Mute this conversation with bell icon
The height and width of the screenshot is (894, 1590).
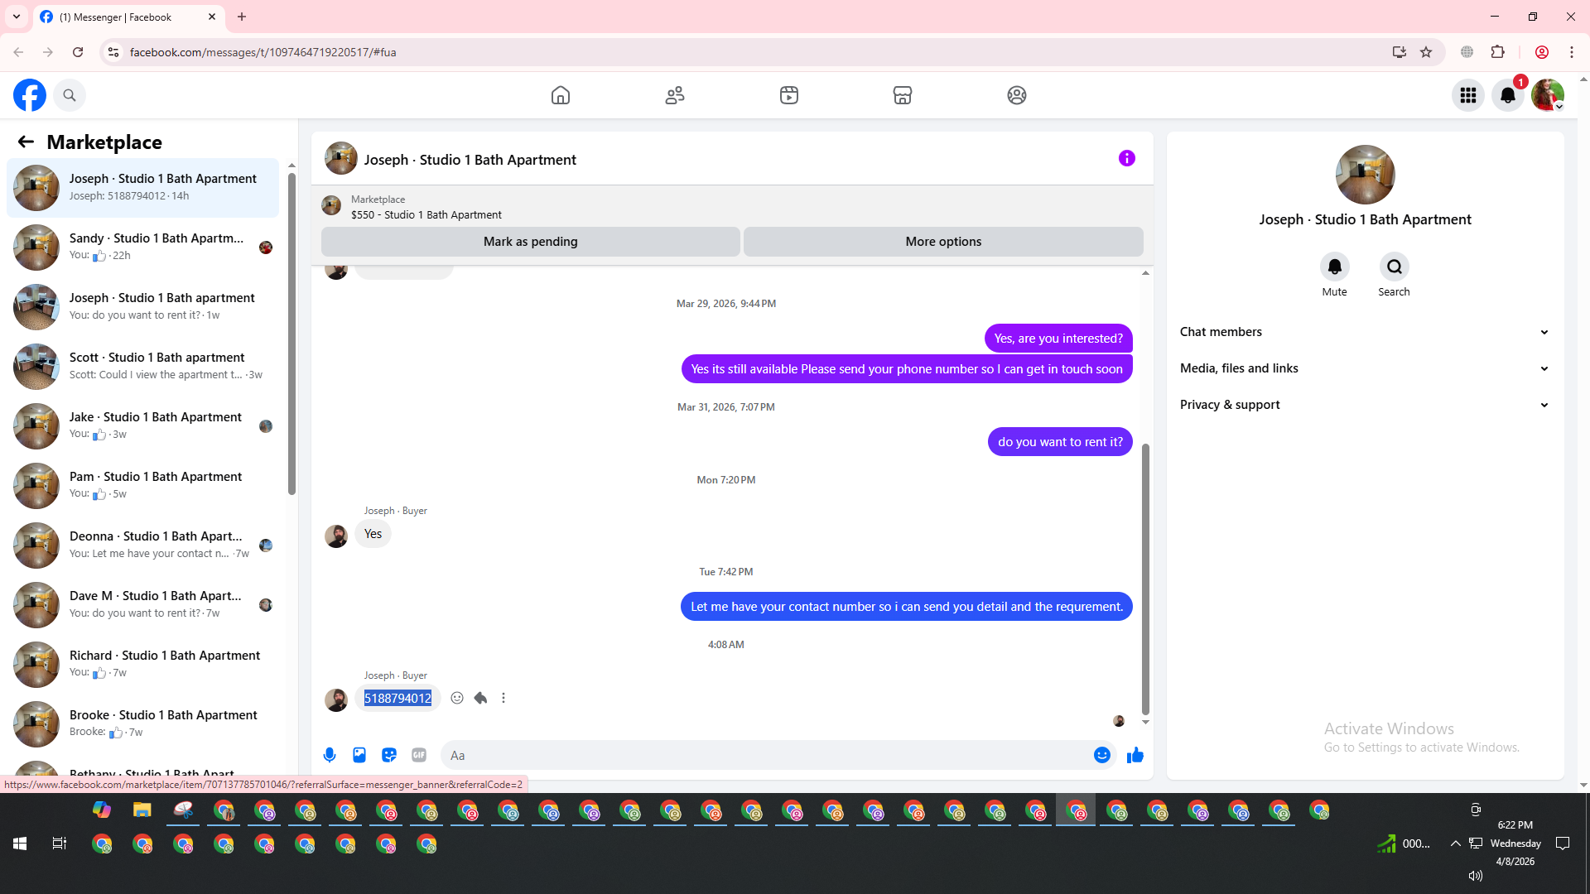[x=1334, y=267]
